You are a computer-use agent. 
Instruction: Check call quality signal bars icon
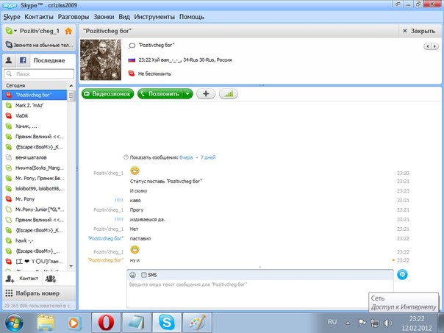[x=229, y=93]
